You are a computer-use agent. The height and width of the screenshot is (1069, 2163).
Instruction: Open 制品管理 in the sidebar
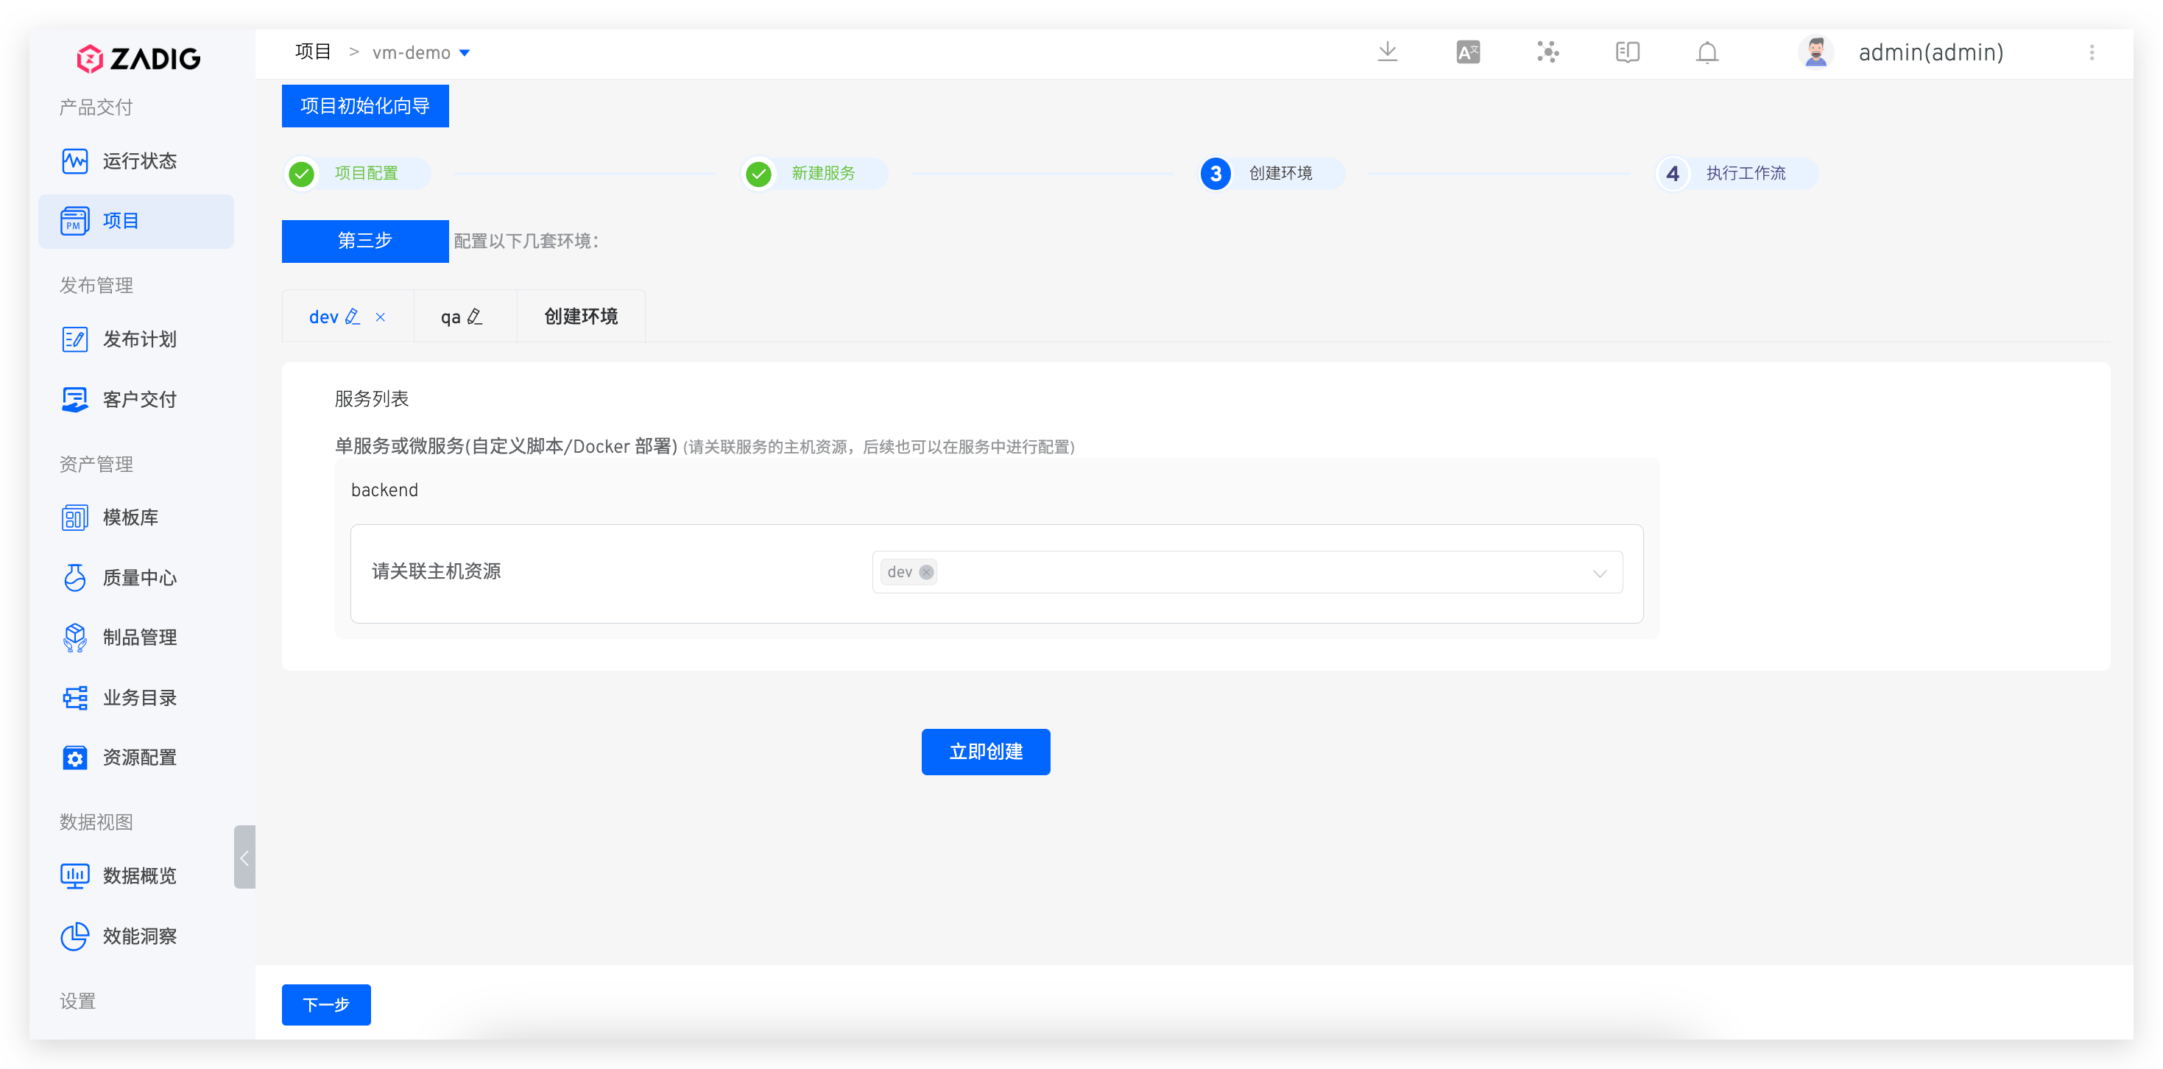click(x=138, y=638)
